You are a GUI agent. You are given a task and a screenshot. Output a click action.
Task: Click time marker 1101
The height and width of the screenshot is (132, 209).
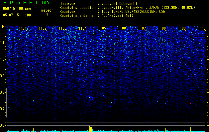click(23, 28)
